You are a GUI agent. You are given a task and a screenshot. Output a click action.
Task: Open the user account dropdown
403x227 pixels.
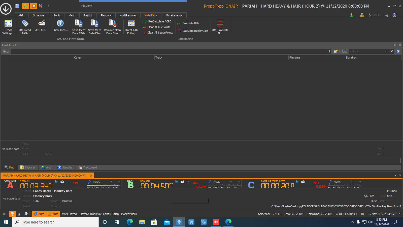point(353,15)
